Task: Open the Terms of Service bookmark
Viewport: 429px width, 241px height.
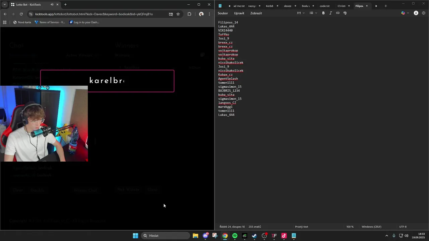Action: coord(50,22)
